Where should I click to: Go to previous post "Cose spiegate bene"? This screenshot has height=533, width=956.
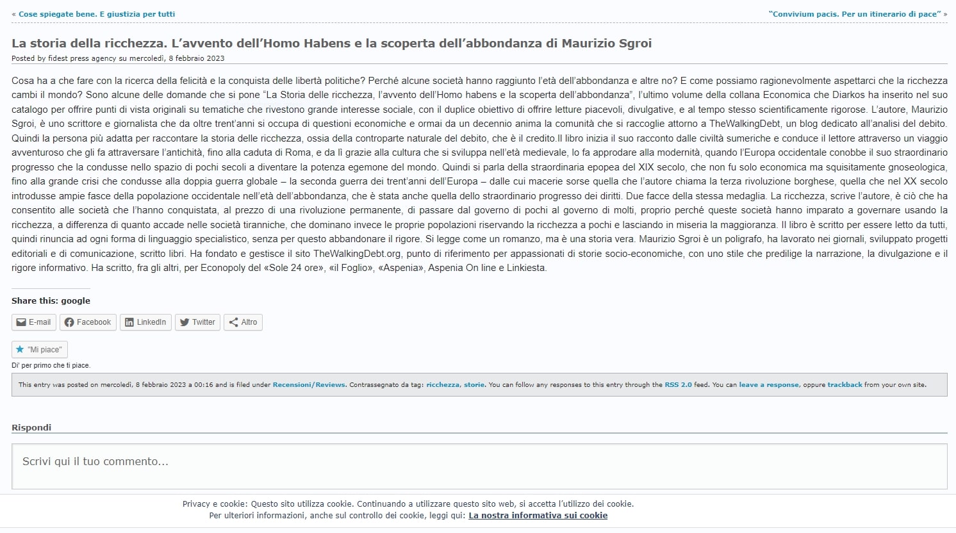point(96,14)
